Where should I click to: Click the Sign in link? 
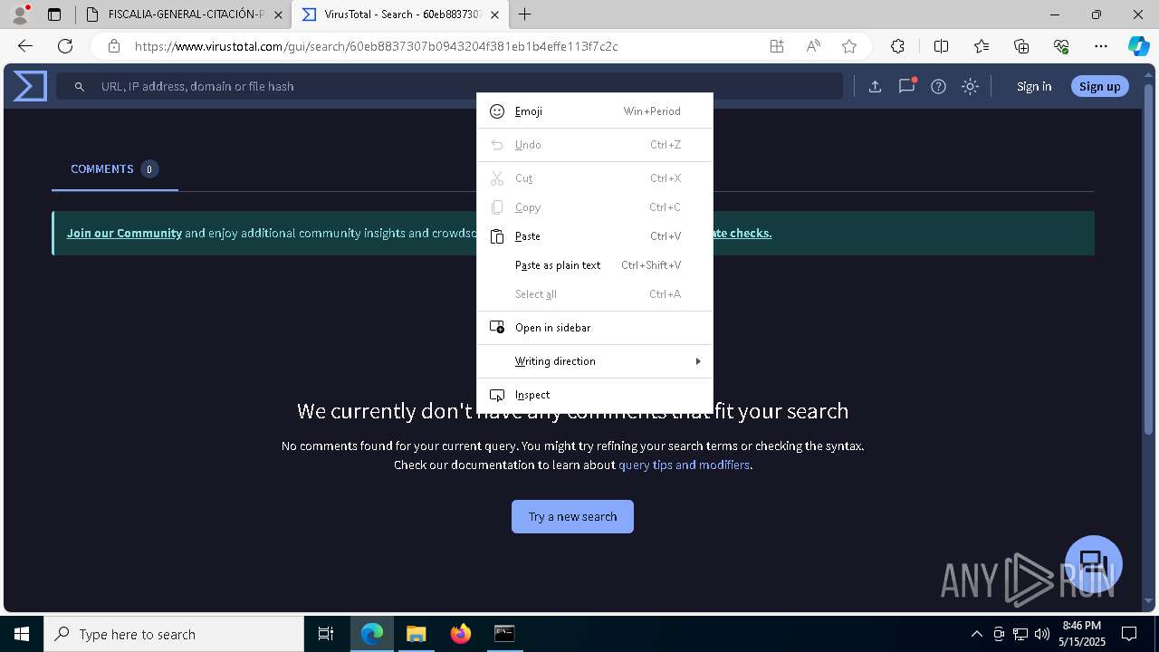[x=1034, y=87]
